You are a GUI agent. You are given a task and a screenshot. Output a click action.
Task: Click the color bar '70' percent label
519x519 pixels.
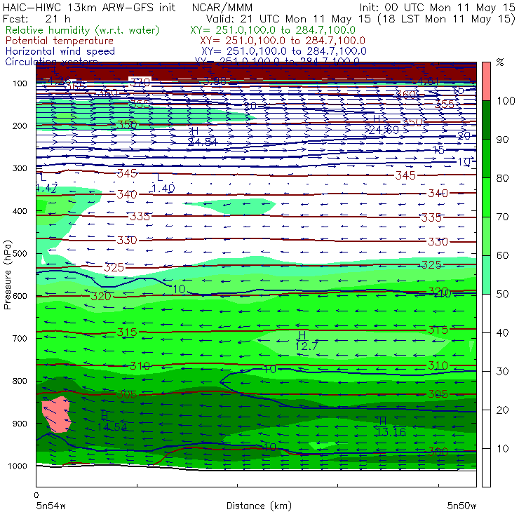coord(503,217)
